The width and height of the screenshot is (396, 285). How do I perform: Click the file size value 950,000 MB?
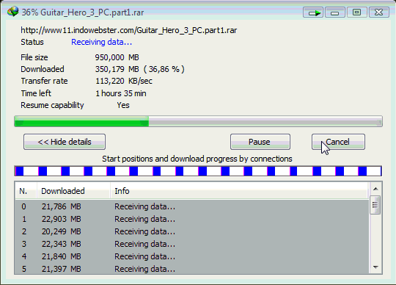(117, 57)
